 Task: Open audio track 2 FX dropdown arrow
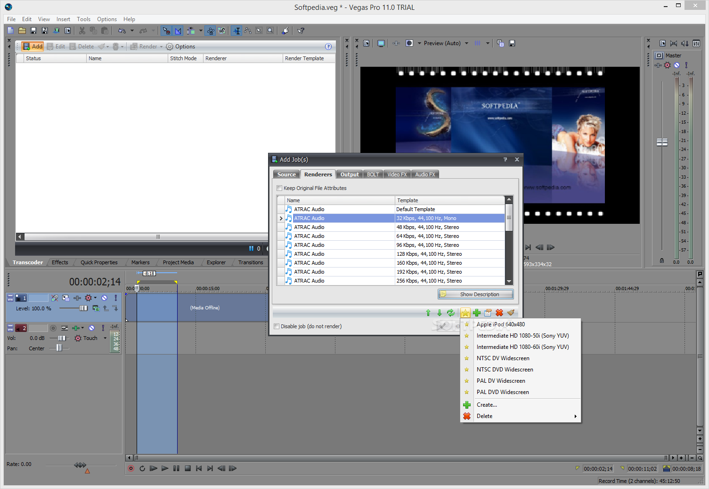point(83,328)
